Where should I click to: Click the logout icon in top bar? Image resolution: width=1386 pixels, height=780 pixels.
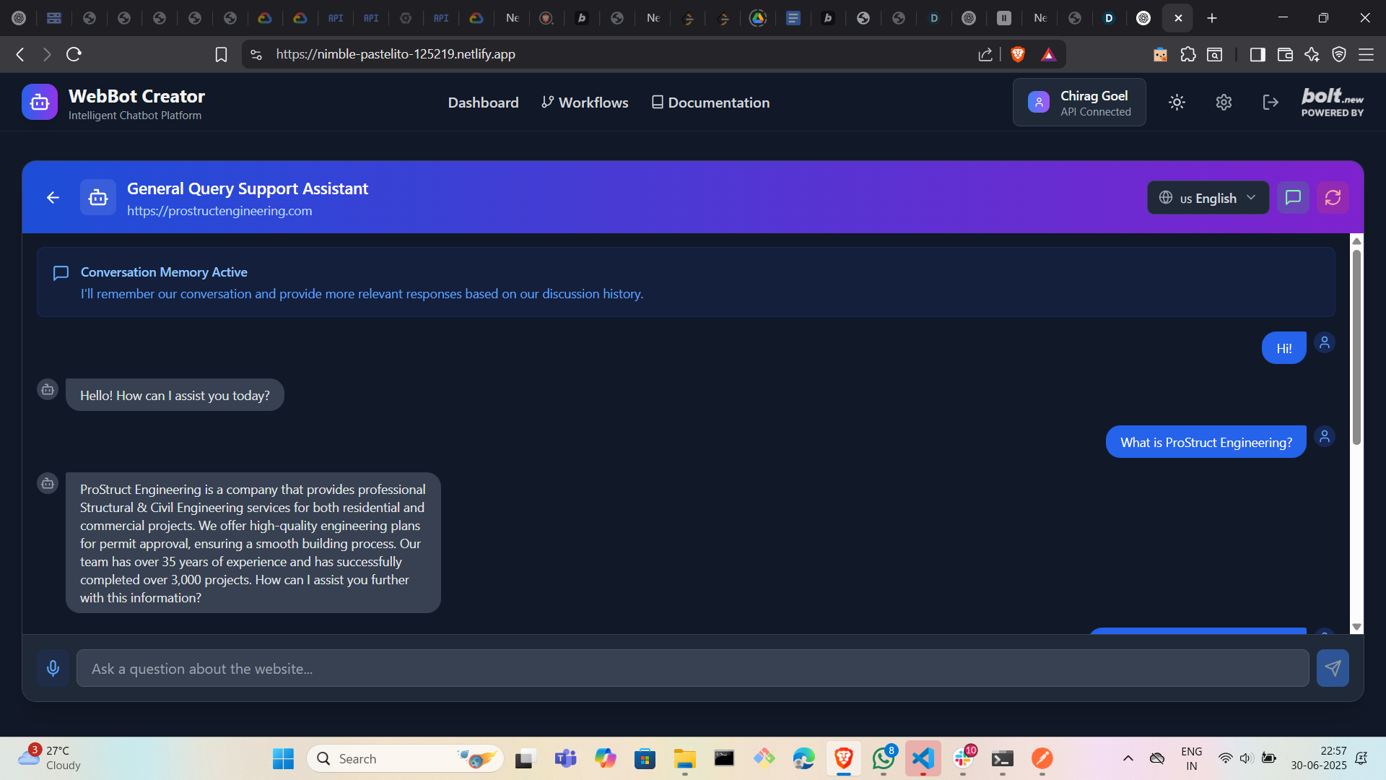click(x=1270, y=103)
